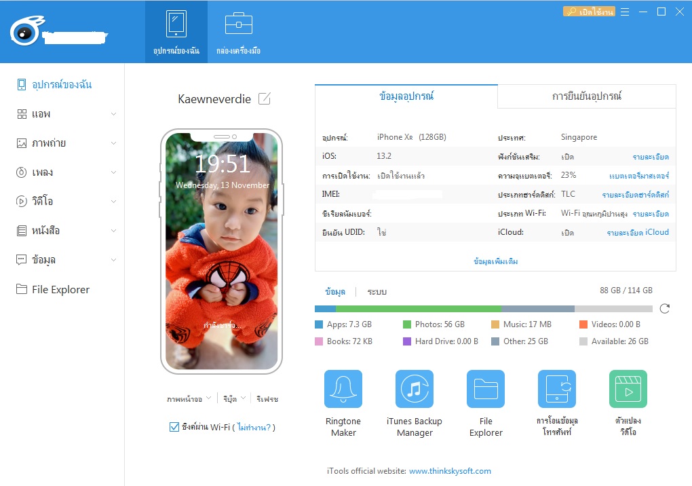Open รายละเอียด link for Wi-Fi type
692x486 pixels.
point(651,214)
